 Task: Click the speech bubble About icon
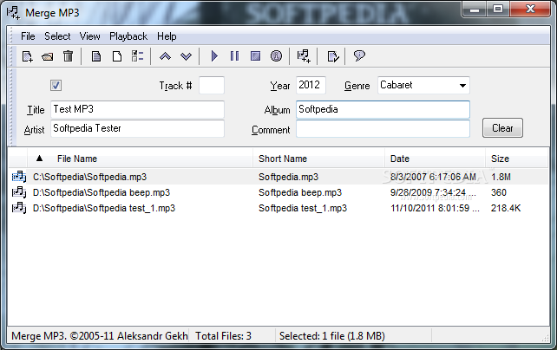359,55
